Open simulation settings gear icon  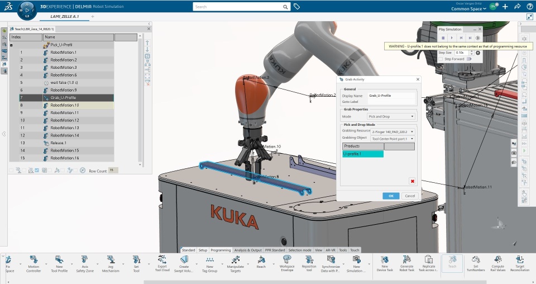click(478, 53)
